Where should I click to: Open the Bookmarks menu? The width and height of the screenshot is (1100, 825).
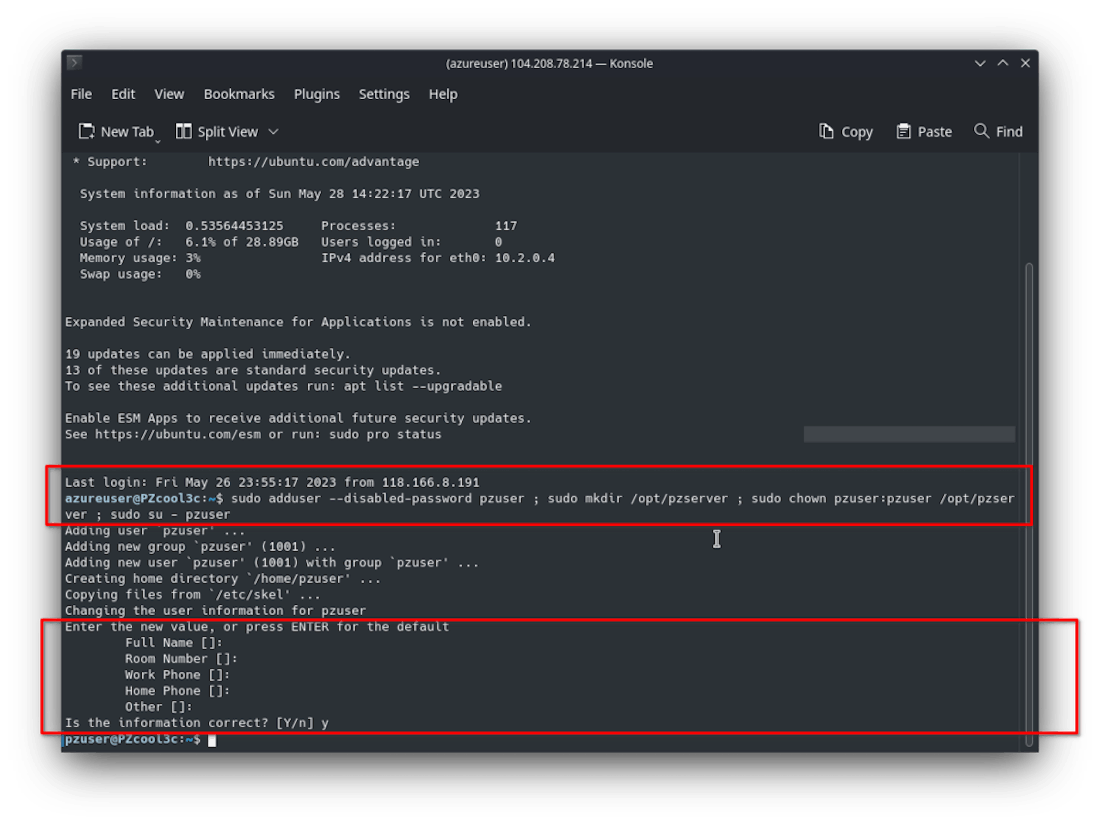pos(239,94)
